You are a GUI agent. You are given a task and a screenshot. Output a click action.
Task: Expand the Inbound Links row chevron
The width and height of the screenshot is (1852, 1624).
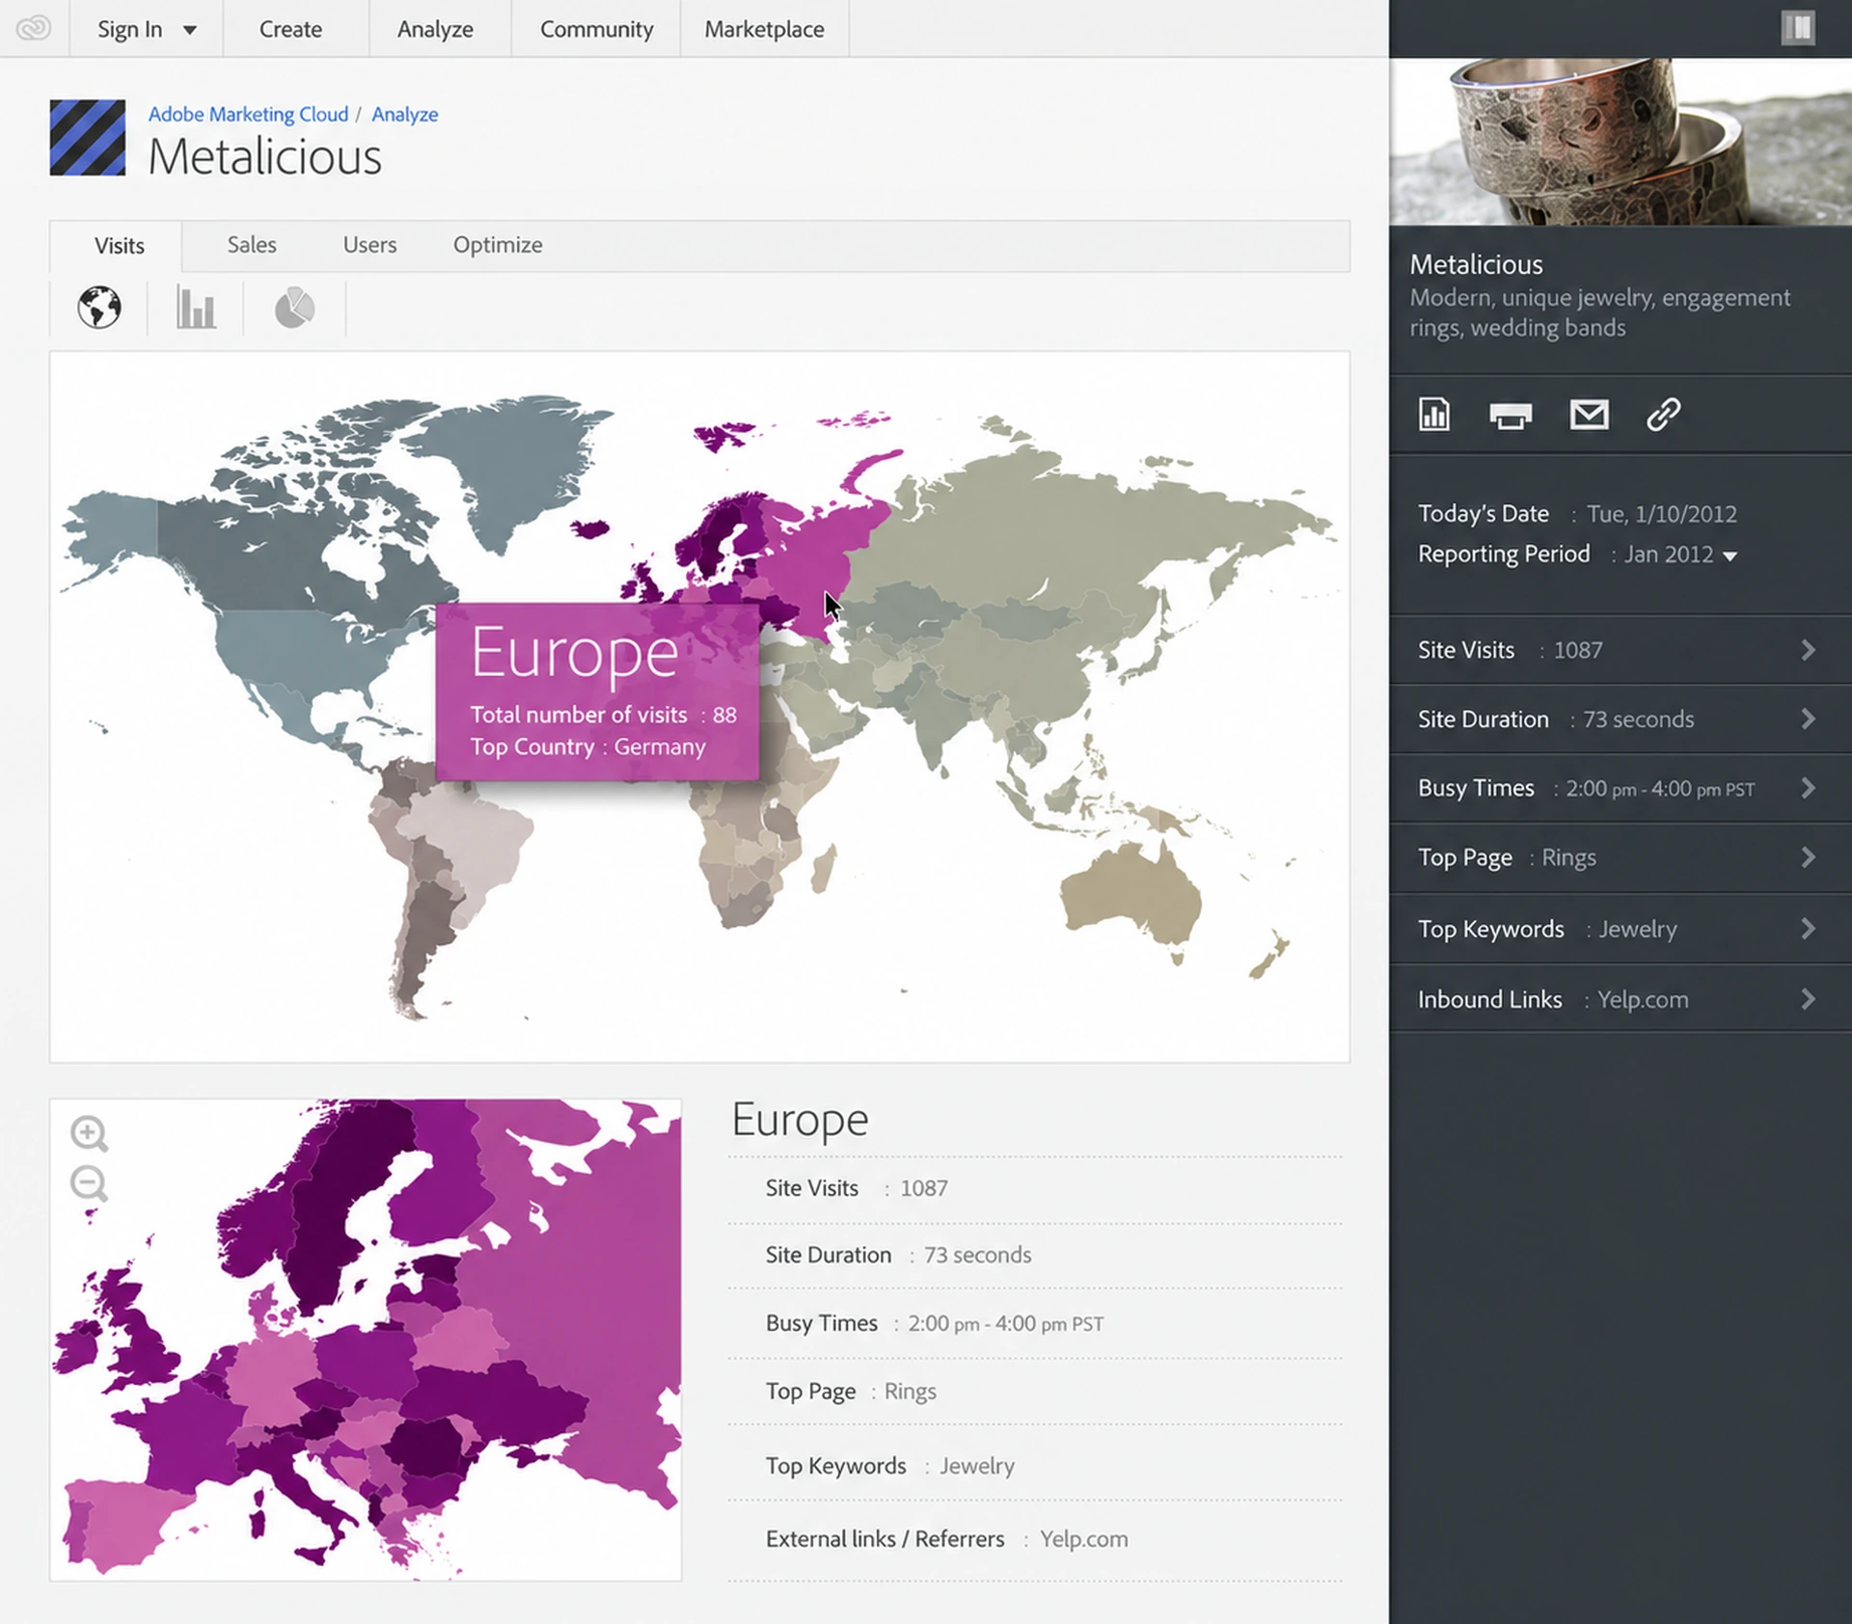1808,1000
